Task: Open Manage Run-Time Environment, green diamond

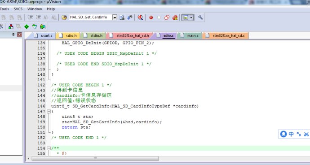Action: (27, 26)
